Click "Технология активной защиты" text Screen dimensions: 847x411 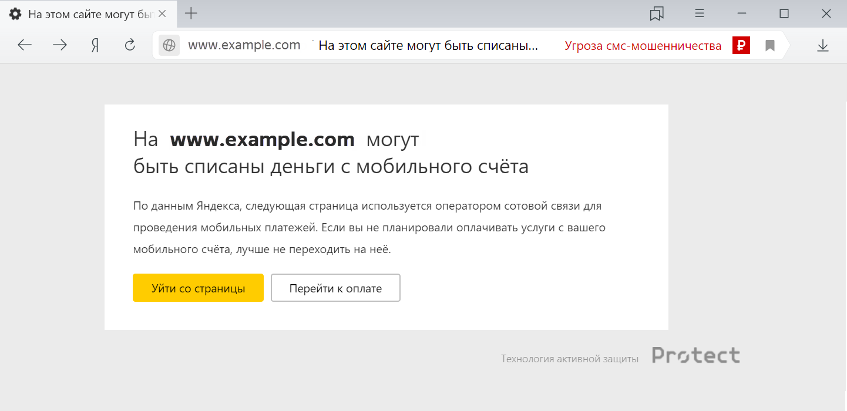570,359
